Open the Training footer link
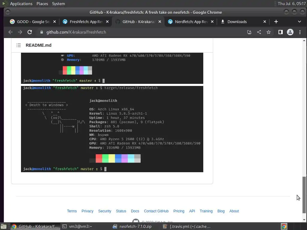This screenshot has width=307, height=230. [206, 211]
